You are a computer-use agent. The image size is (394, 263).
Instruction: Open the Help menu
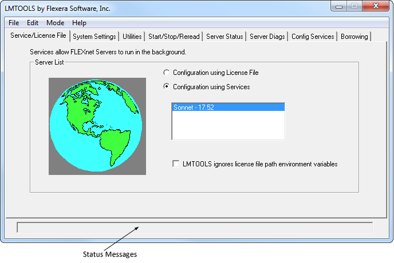coord(79,23)
